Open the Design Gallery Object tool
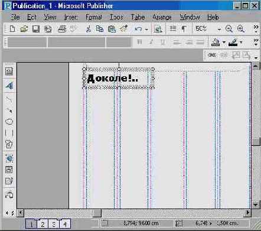The height and width of the screenshot is (231, 261). [9, 195]
